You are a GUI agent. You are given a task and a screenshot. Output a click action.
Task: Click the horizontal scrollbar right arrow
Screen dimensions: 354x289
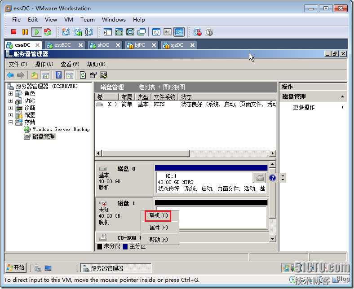273,153
